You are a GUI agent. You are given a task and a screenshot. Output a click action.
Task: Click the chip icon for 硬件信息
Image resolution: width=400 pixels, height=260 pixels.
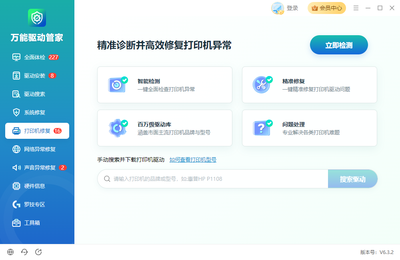click(x=16, y=186)
